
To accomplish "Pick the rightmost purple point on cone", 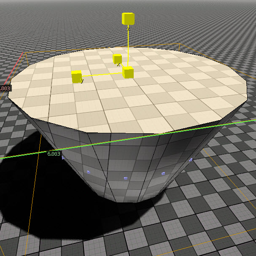I will pyautogui.click(x=191, y=160).
